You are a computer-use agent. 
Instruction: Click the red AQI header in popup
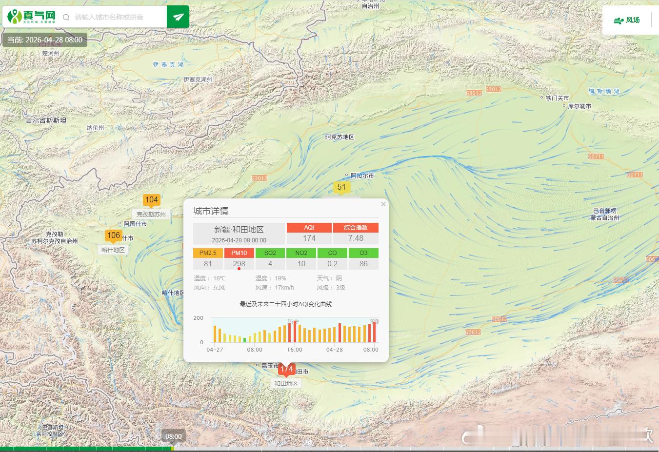pos(309,228)
